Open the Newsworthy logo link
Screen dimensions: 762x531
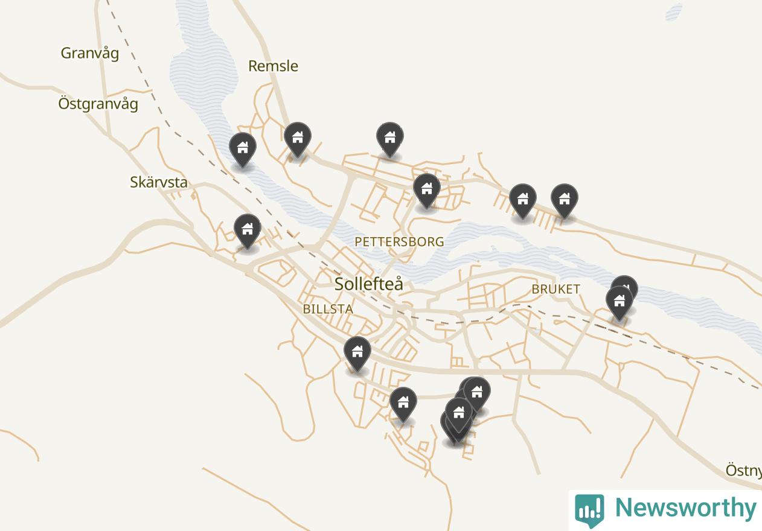coord(665,509)
